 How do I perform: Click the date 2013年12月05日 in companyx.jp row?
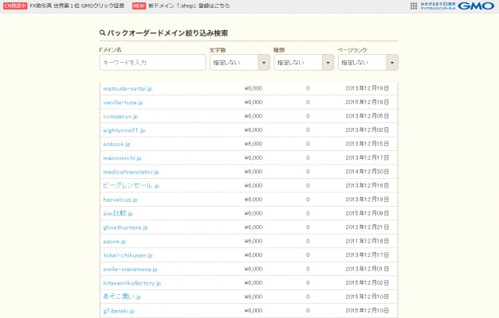(367, 116)
